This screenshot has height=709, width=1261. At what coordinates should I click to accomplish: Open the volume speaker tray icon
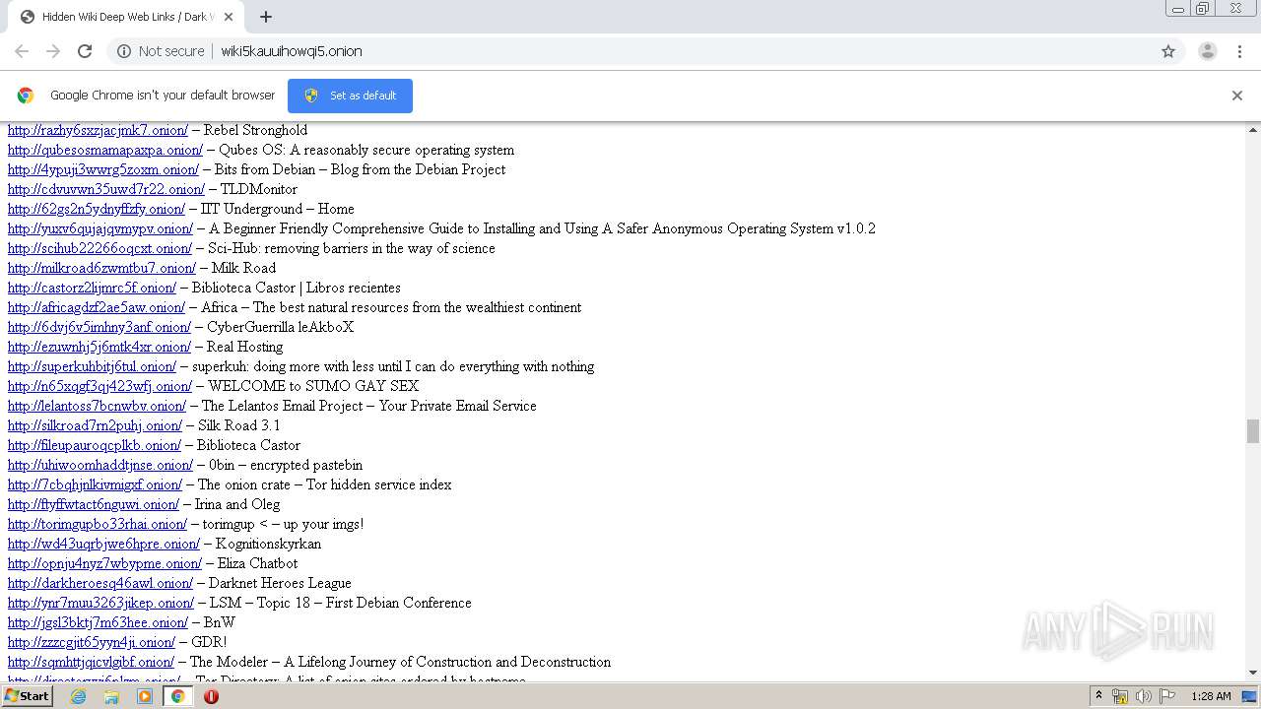click(1143, 696)
